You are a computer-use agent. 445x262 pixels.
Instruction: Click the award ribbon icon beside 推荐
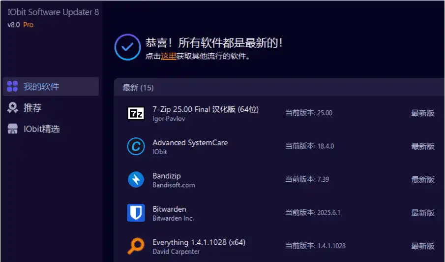point(12,108)
